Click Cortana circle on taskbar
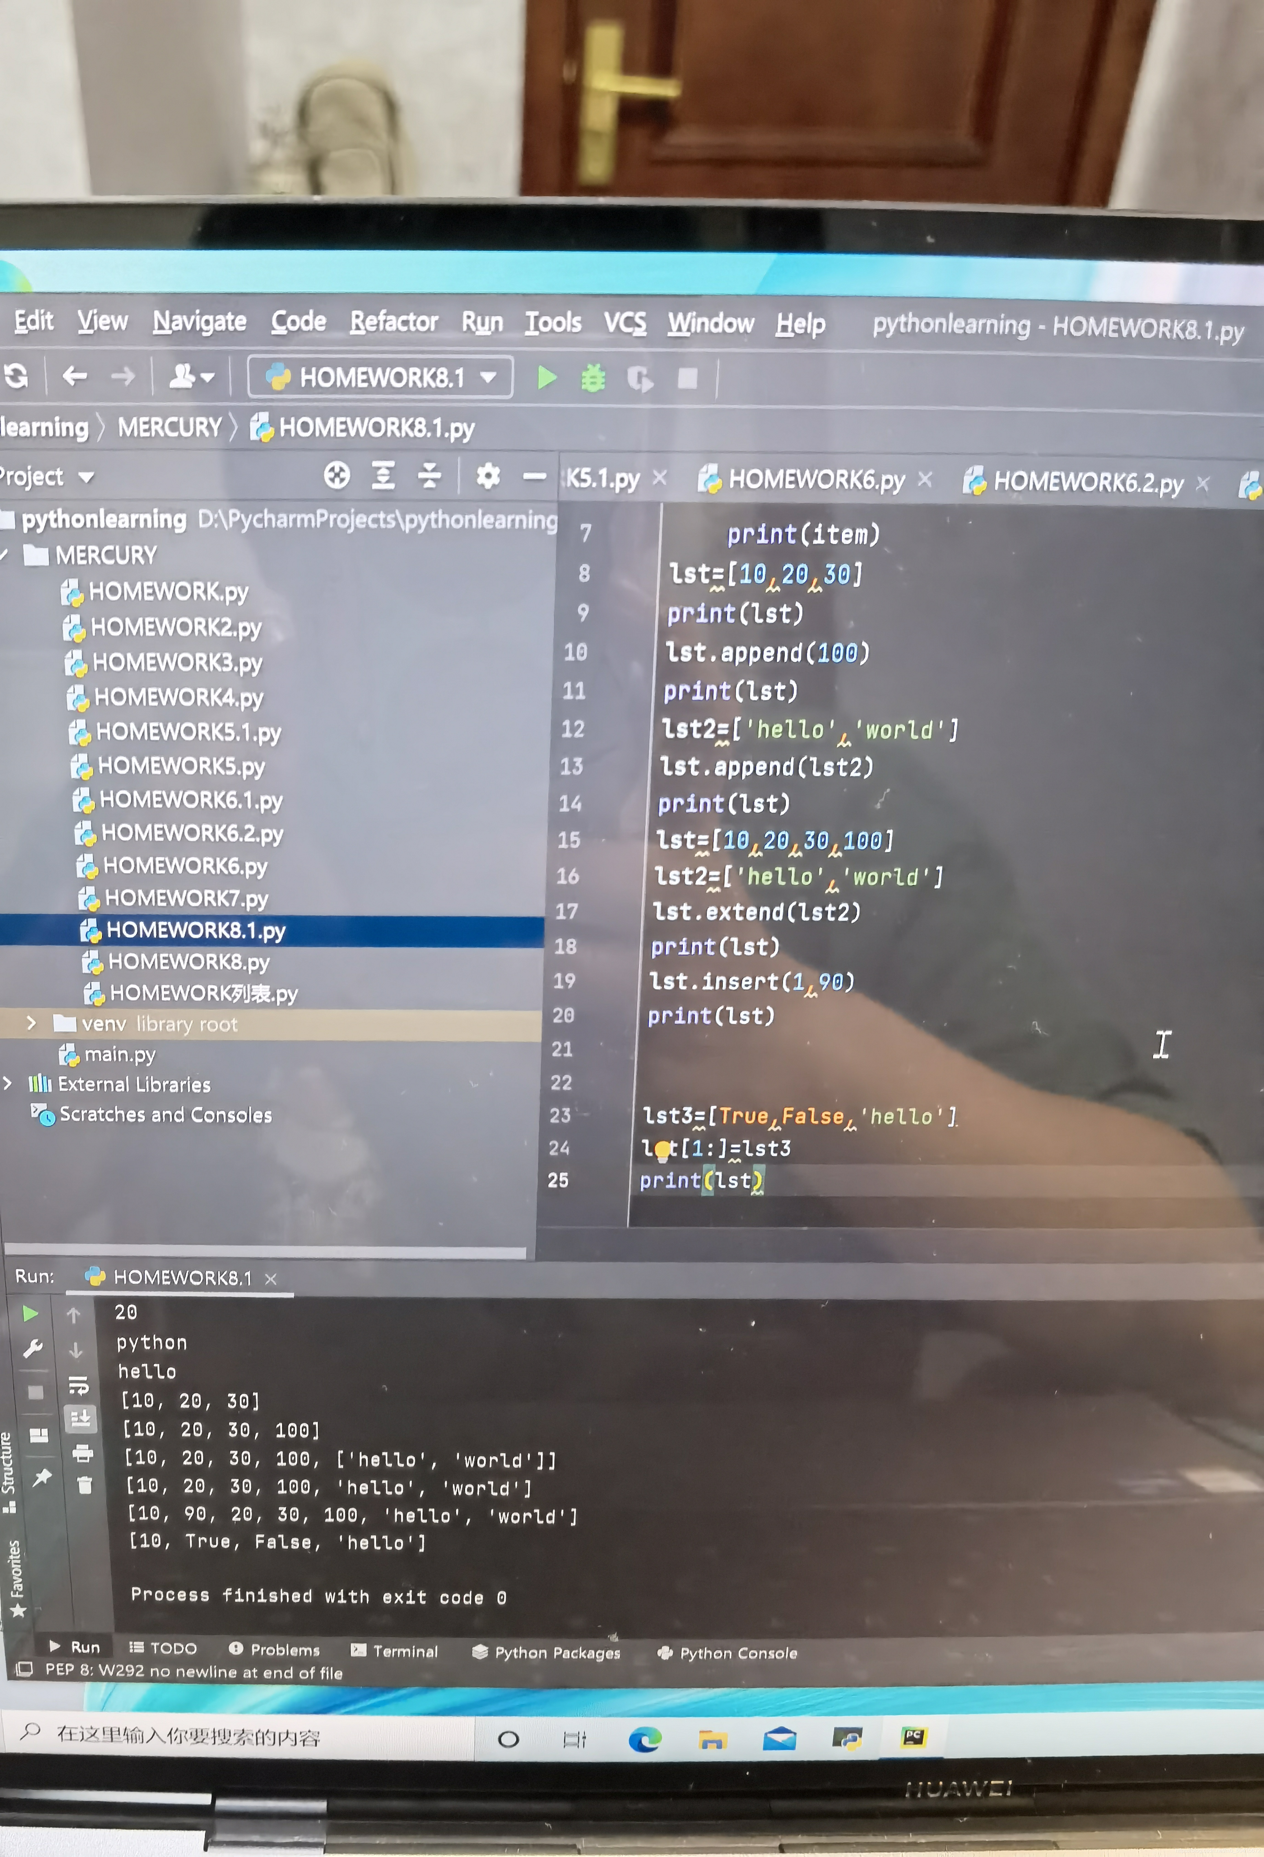This screenshot has height=1857, width=1264. [508, 1739]
